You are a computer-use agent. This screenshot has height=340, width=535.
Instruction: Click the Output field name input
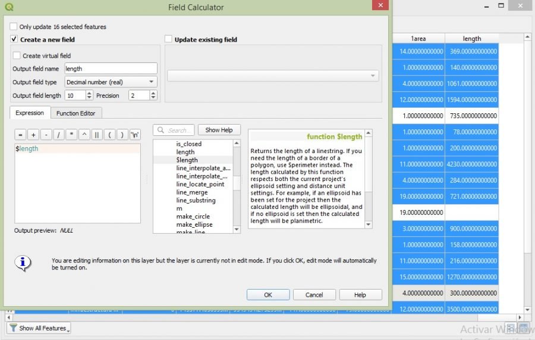[111, 69]
